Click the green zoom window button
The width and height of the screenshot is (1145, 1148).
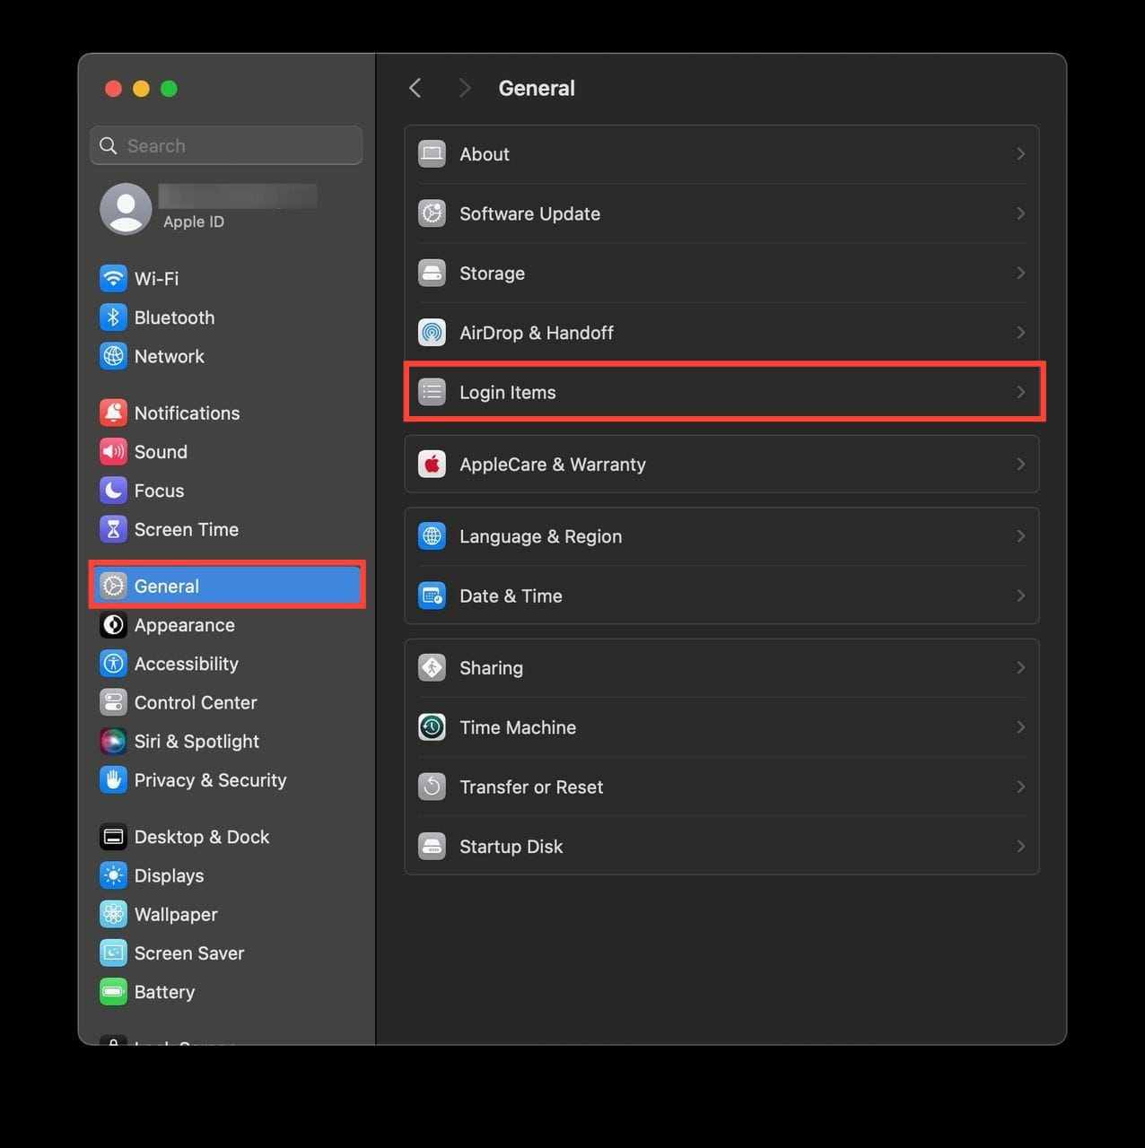point(169,88)
